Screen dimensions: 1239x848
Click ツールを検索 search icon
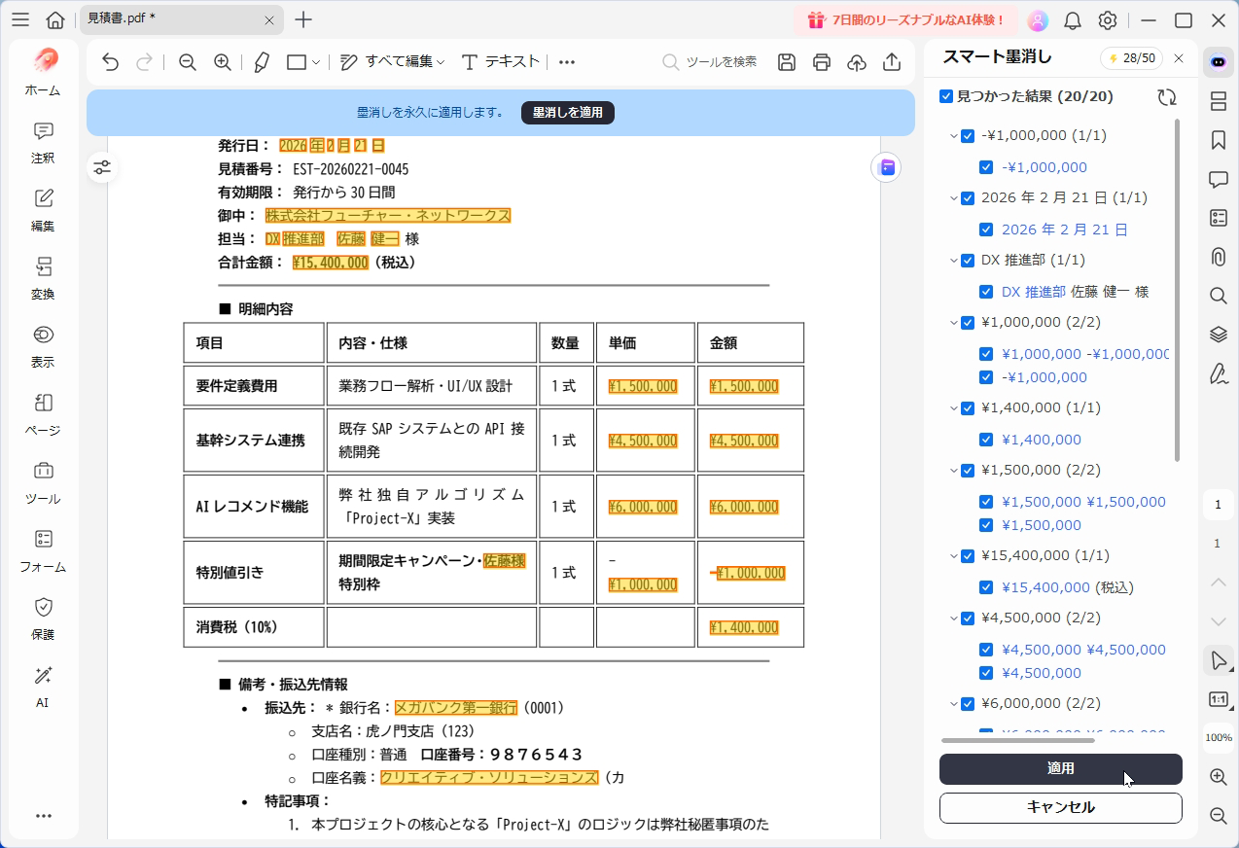pyautogui.click(x=670, y=61)
